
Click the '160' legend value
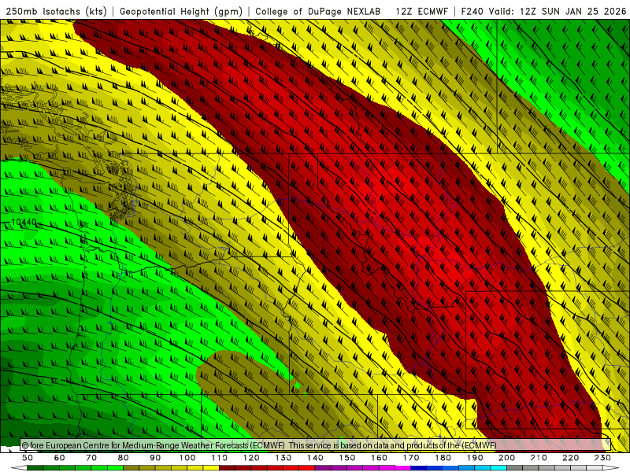point(379,458)
